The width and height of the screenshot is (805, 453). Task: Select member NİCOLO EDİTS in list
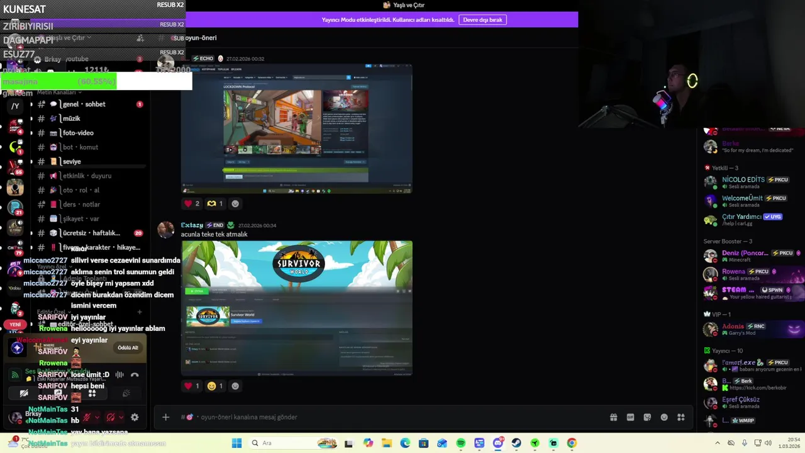click(x=753, y=182)
